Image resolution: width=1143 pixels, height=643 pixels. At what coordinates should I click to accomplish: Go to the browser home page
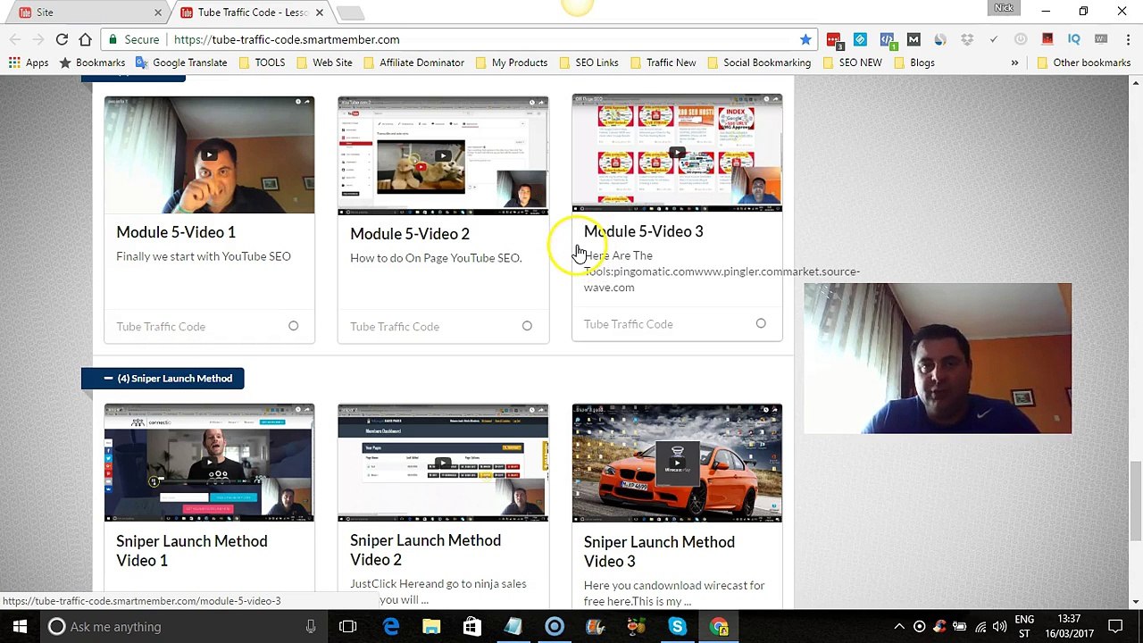85,39
